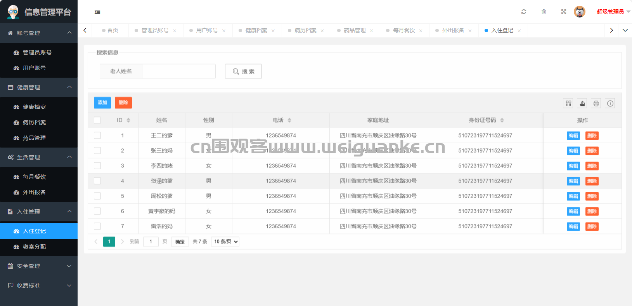Close the 健康档案 tab
The height and width of the screenshot is (306, 632).
[x=273, y=31]
